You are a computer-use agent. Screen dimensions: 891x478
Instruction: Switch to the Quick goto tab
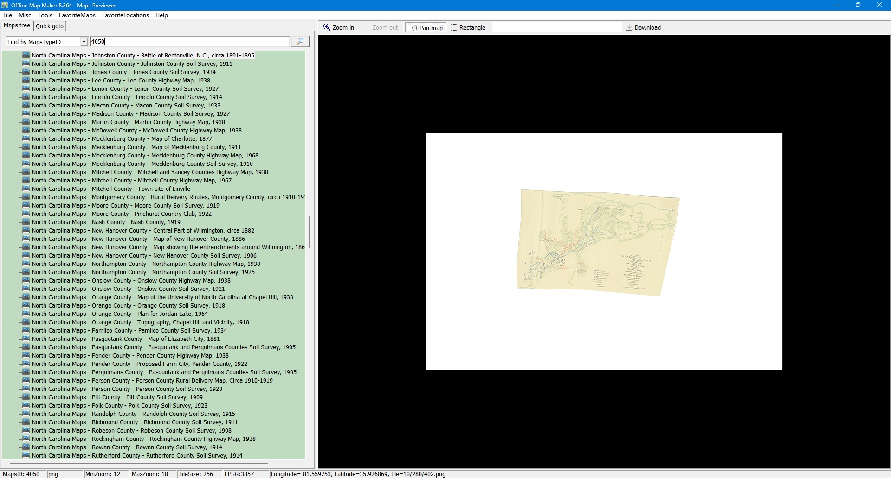[x=50, y=26]
